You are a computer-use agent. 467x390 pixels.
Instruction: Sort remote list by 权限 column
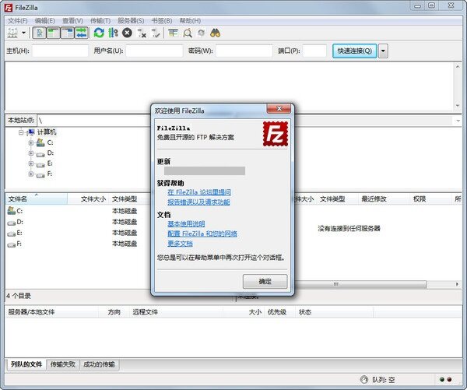pyautogui.click(x=420, y=199)
